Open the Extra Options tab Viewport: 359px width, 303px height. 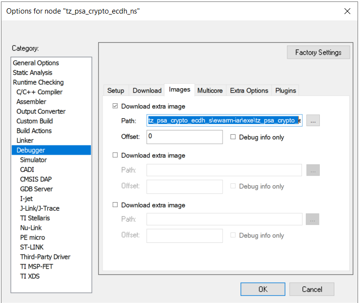pyautogui.click(x=249, y=91)
